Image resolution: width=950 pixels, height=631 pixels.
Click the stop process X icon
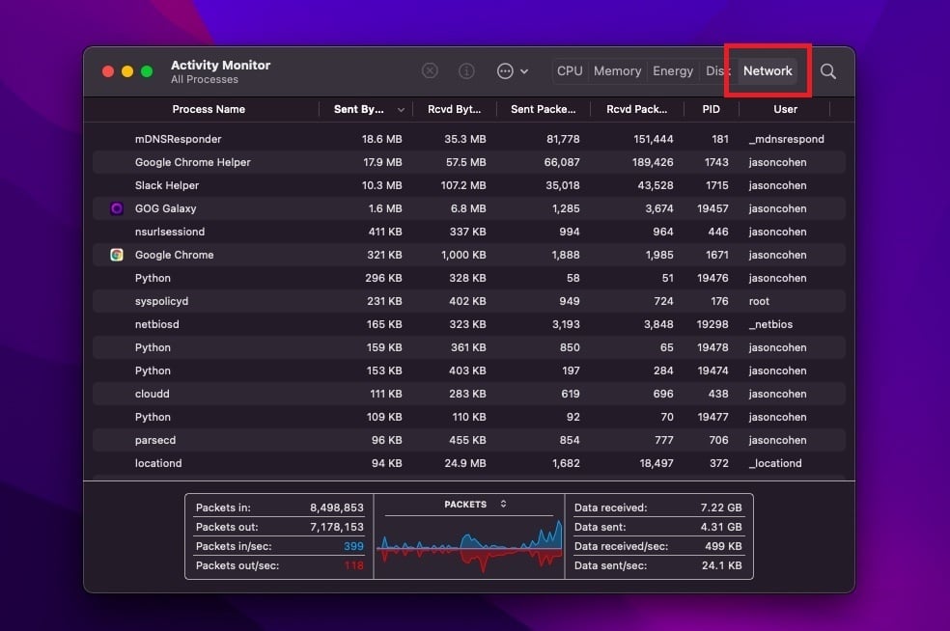pyautogui.click(x=430, y=70)
